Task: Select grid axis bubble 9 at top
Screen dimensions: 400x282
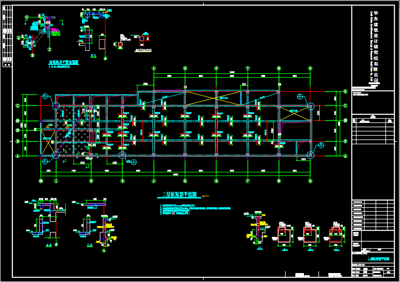Action: (310, 68)
